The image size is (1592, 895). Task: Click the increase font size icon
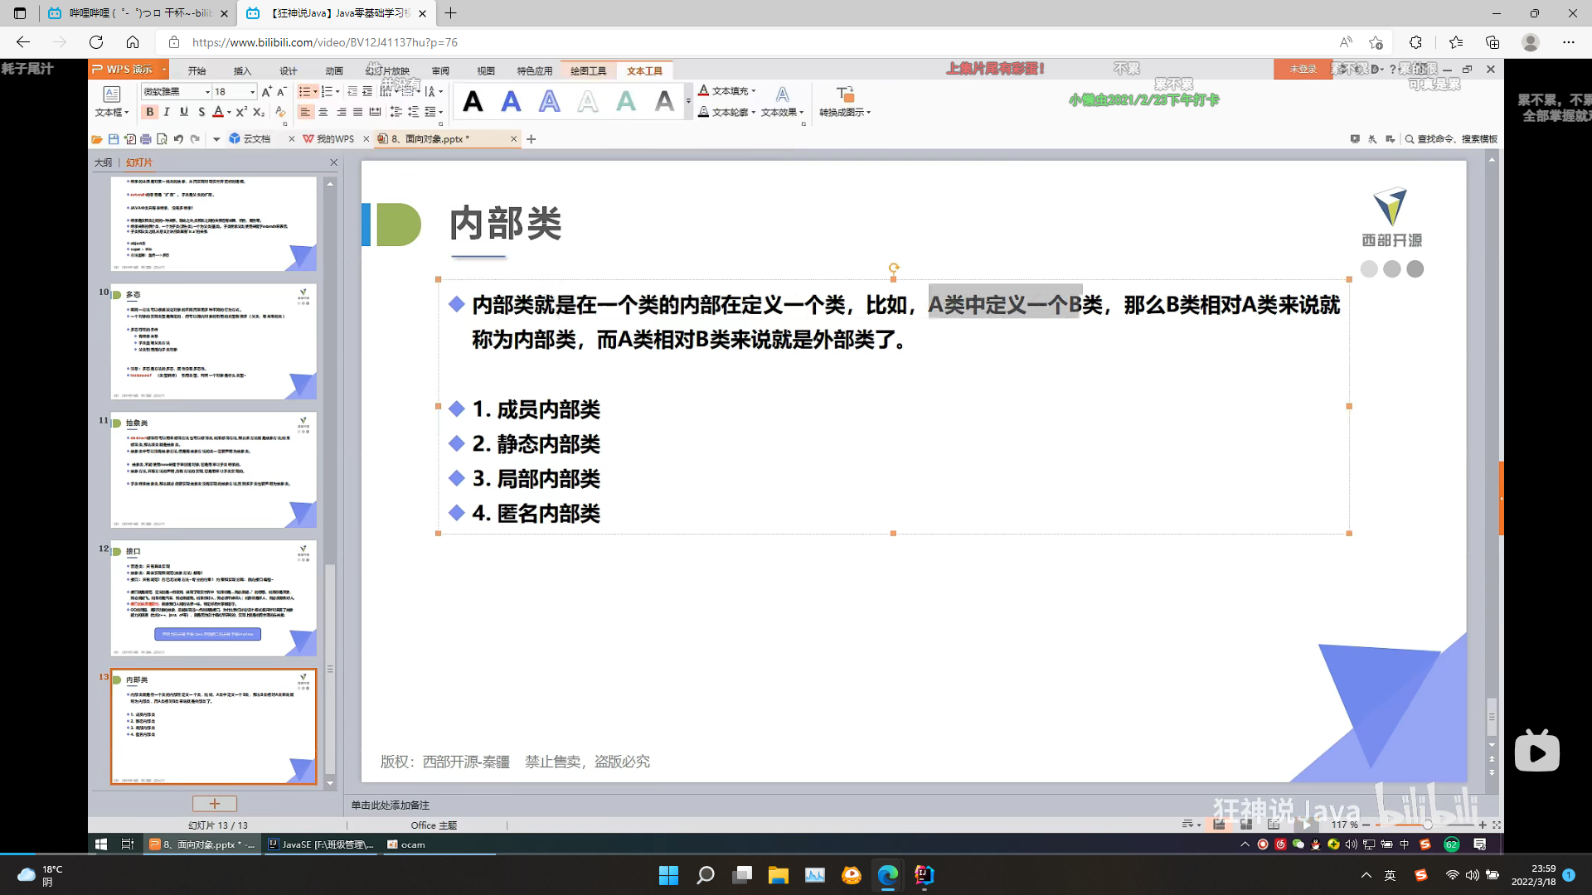click(x=266, y=92)
